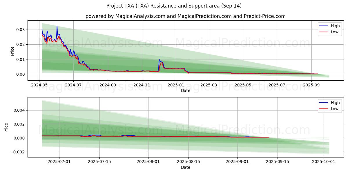Click the chart title 'Project TXA (TXA) Resistance and Support area (Sep 14)'
Viewport: 348px width, 174px height.
(174, 6)
